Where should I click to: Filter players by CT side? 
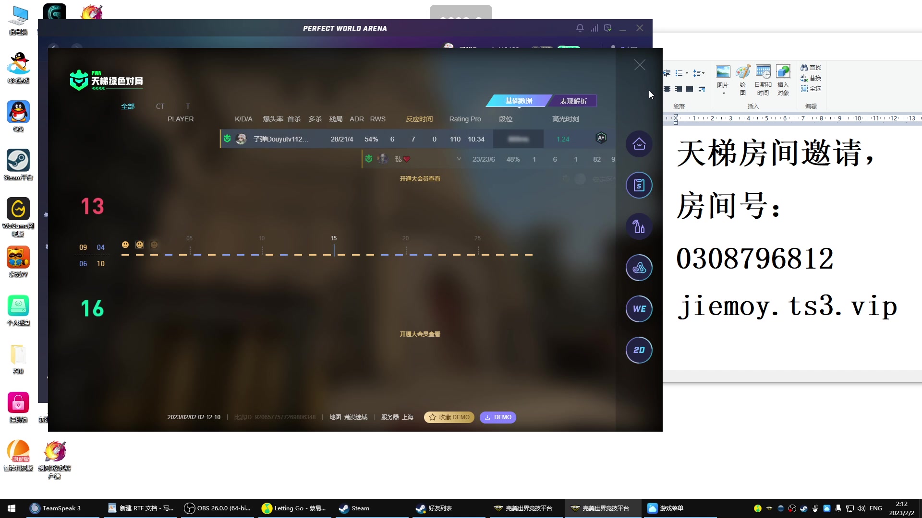(160, 106)
